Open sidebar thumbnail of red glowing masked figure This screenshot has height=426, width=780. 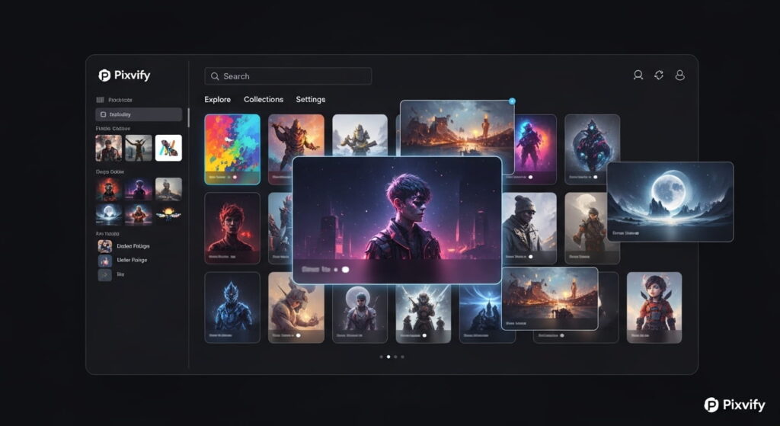(108, 189)
